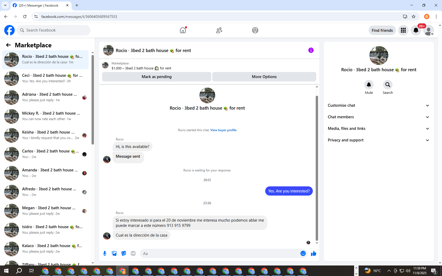Choose a GIF with the GIF icon
This screenshot has height=276, width=442.
133,253
